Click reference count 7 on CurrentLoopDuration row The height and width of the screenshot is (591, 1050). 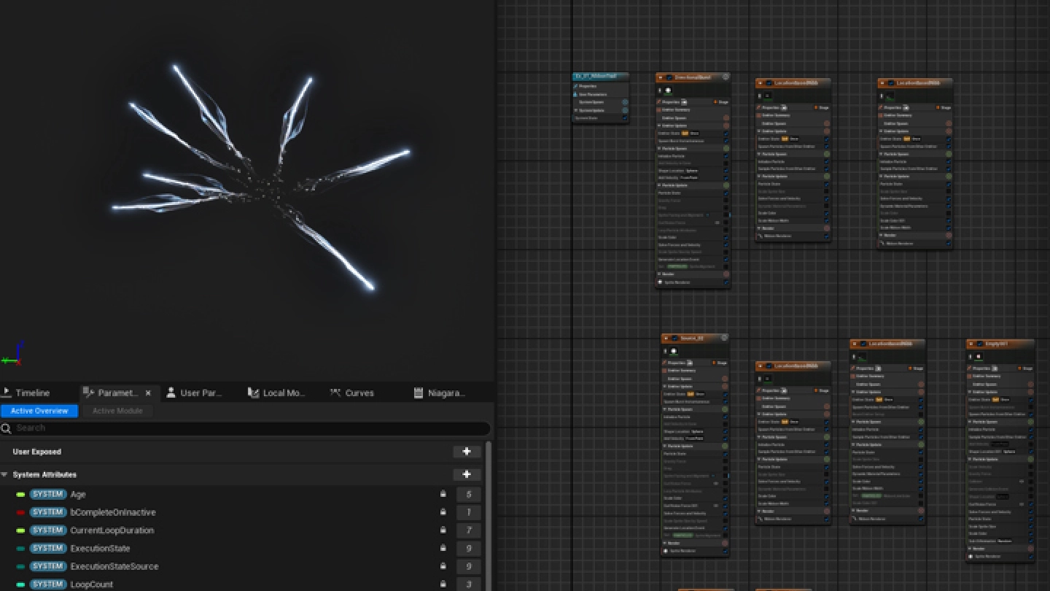tap(469, 530)
